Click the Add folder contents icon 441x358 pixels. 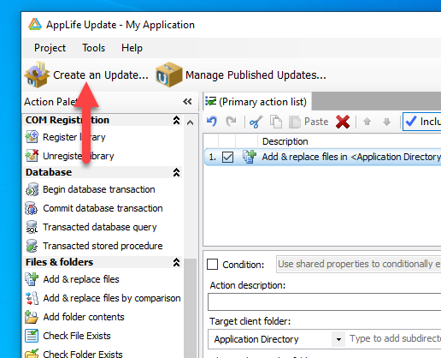[x=32, y=317]
